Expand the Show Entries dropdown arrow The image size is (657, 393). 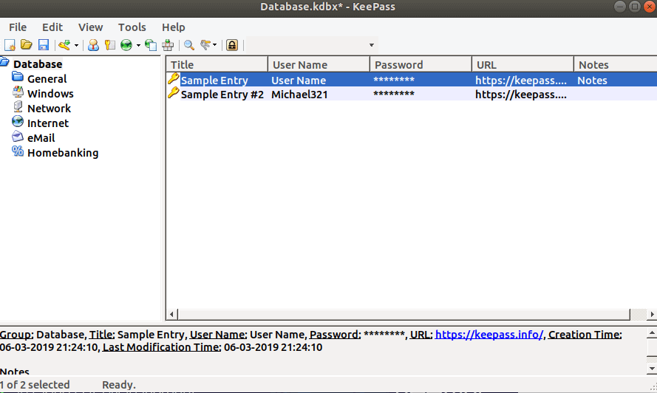coord(214,45)
